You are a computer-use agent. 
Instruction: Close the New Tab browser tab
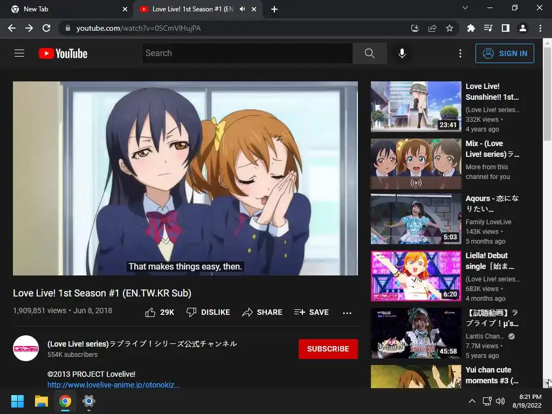[125, 9]
